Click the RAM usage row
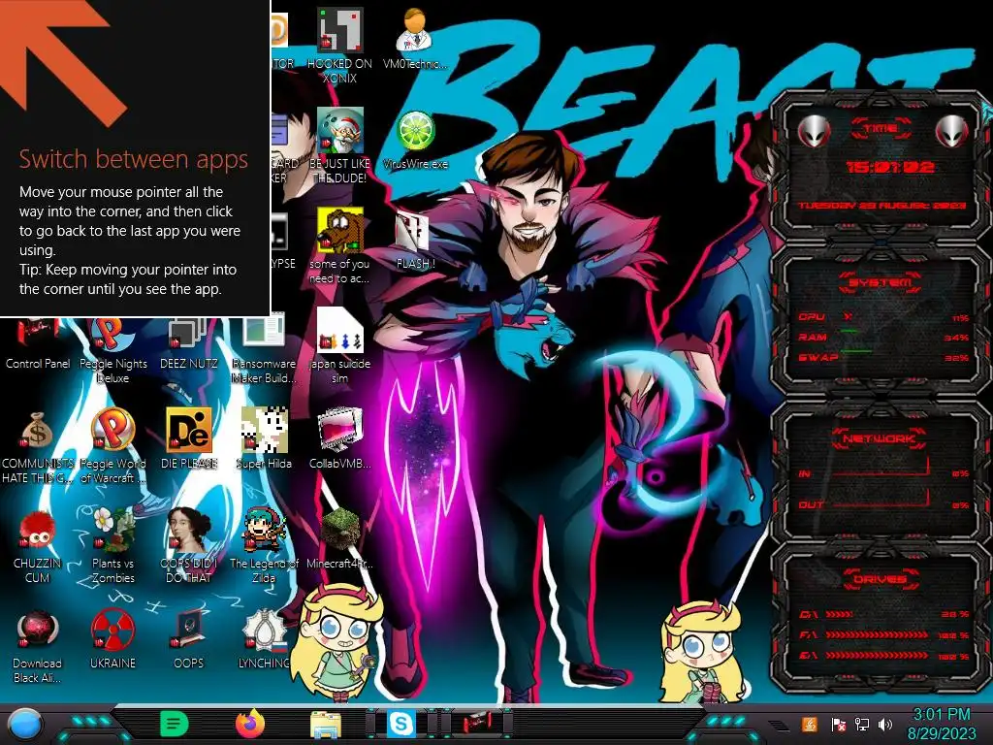The image size is (993, 745). pyautogui.click(x=883, y=337)
